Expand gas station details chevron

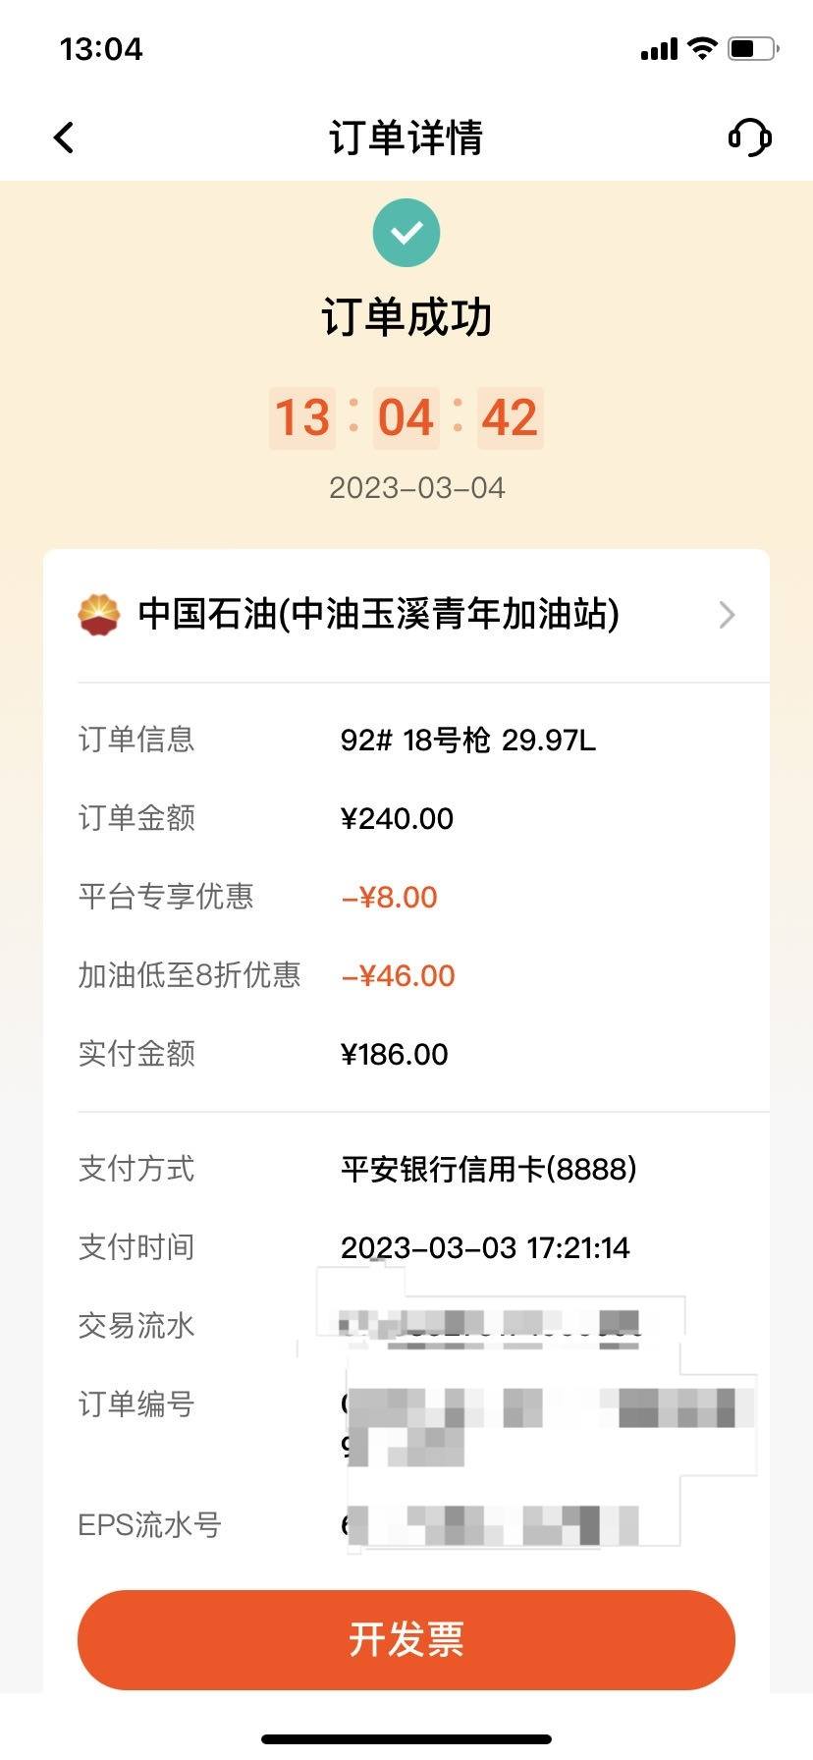point(727,615)
